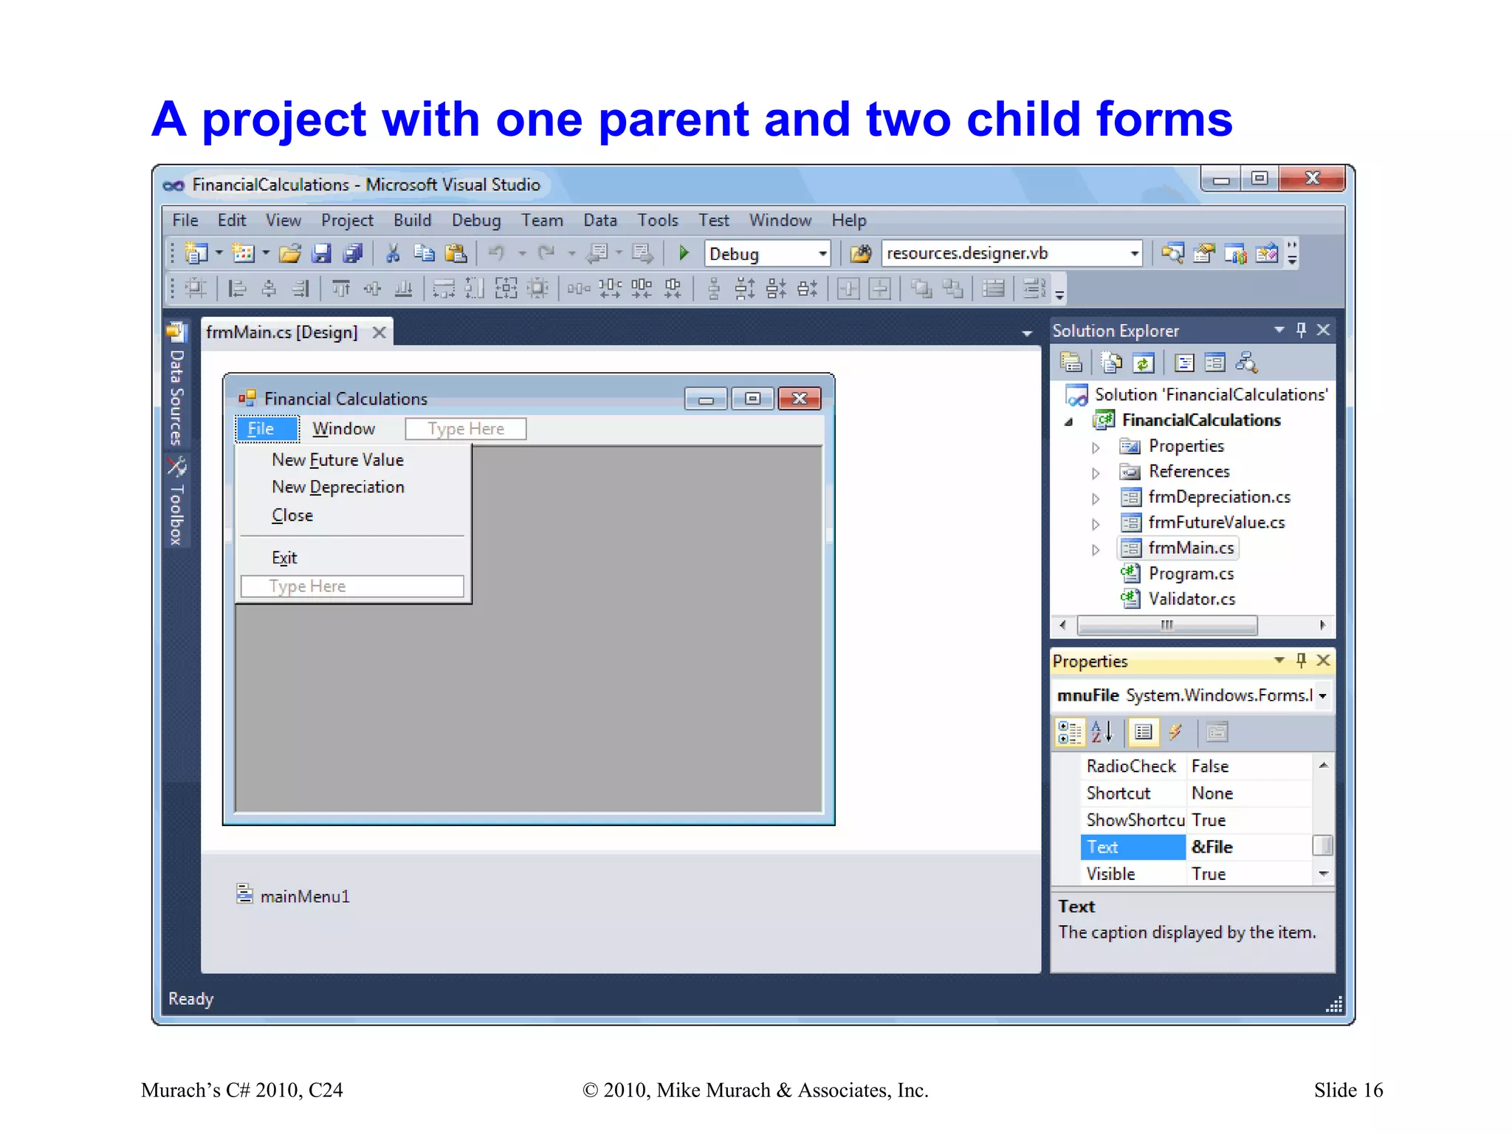Open the Project menu
Image resolution: width=1512 pixels, height=1134 pixels.
(x=347, y=220)
